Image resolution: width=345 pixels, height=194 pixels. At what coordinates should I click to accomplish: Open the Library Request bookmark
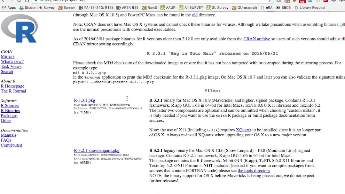(310, 8)
